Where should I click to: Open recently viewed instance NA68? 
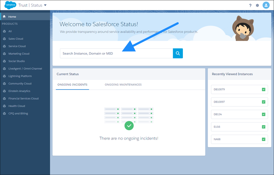(x=239, y=139)
